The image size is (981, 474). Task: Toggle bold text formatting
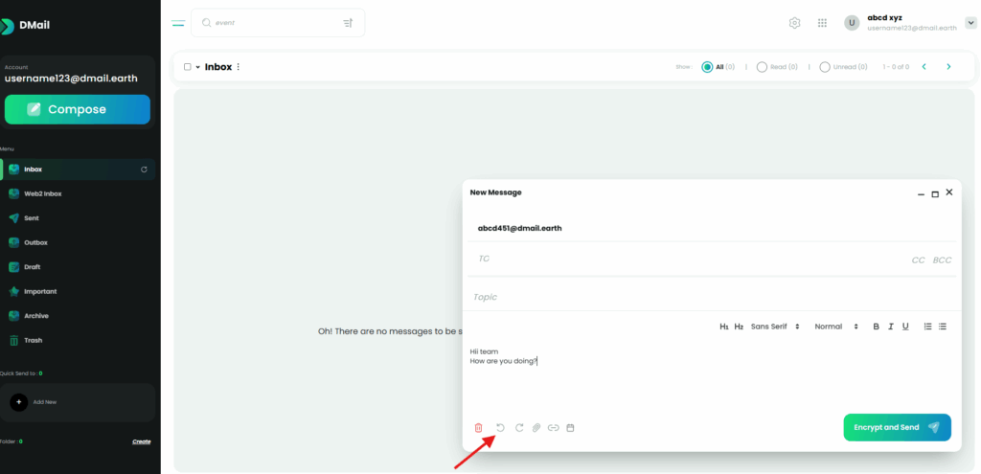click(x=876, y=327)
